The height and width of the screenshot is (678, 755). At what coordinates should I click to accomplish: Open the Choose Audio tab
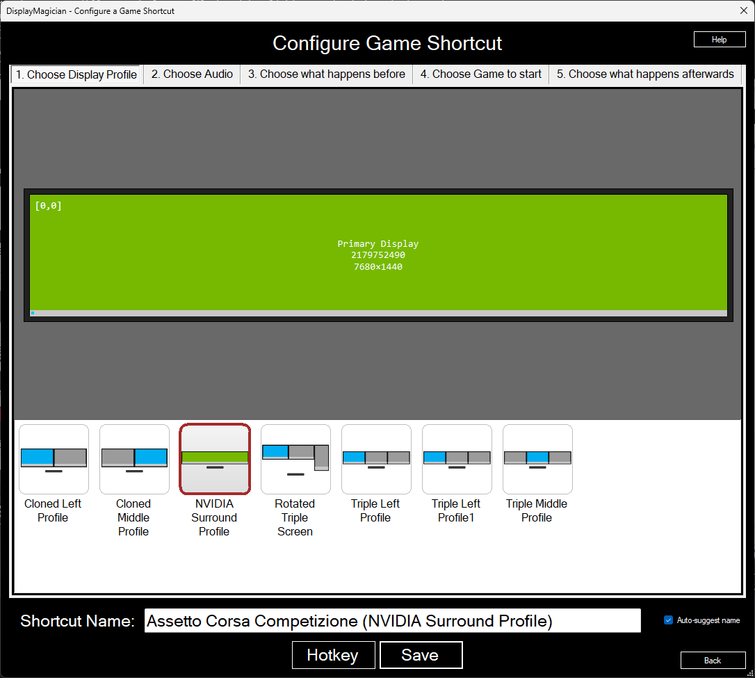pos(192,74)
